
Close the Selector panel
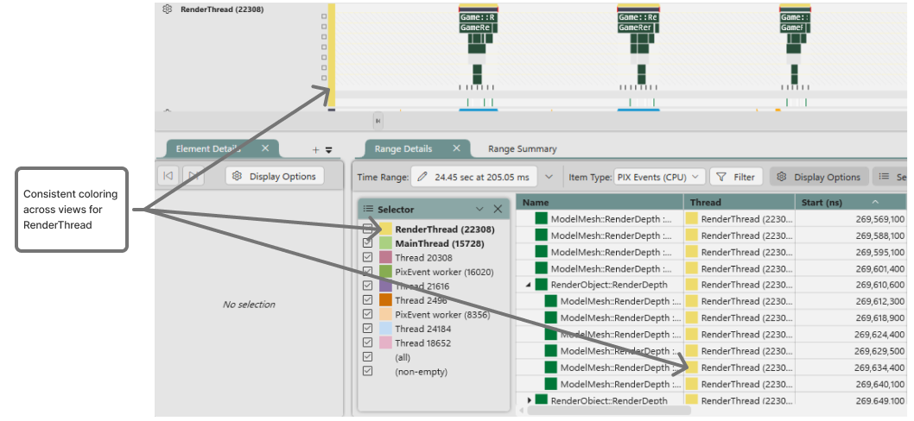click(x=498, y=209)
